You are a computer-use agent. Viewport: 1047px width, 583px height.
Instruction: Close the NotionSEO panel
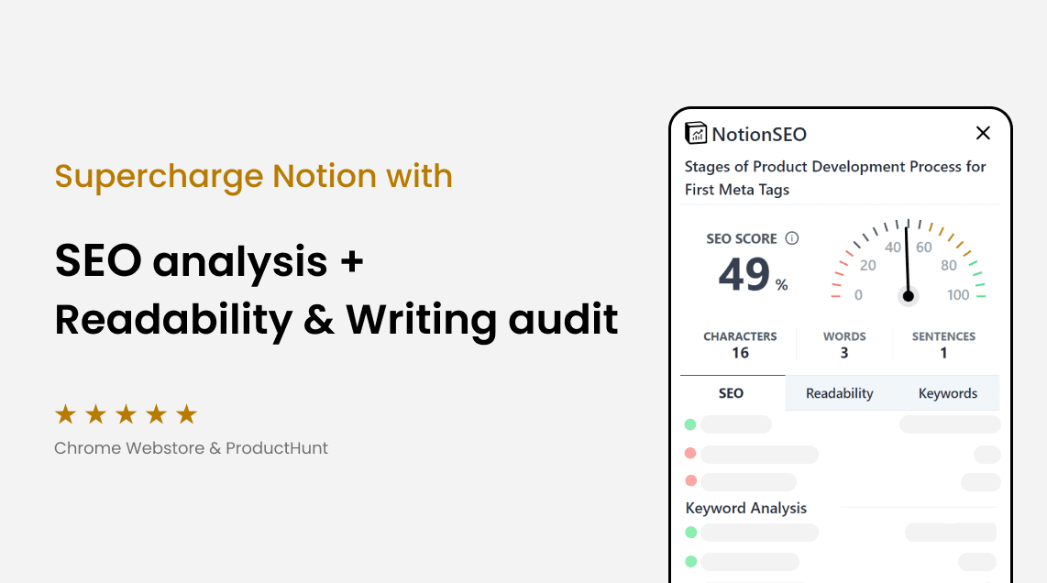point(983,133)
